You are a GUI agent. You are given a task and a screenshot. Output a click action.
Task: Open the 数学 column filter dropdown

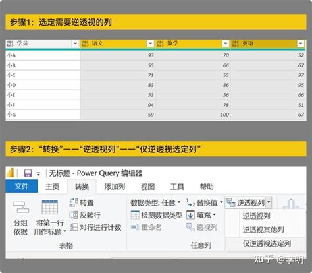click(x=226, y=44)
